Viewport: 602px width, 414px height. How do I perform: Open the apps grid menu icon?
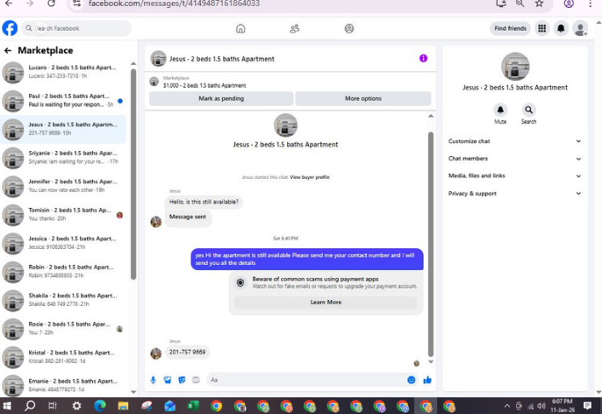point(541,28)
